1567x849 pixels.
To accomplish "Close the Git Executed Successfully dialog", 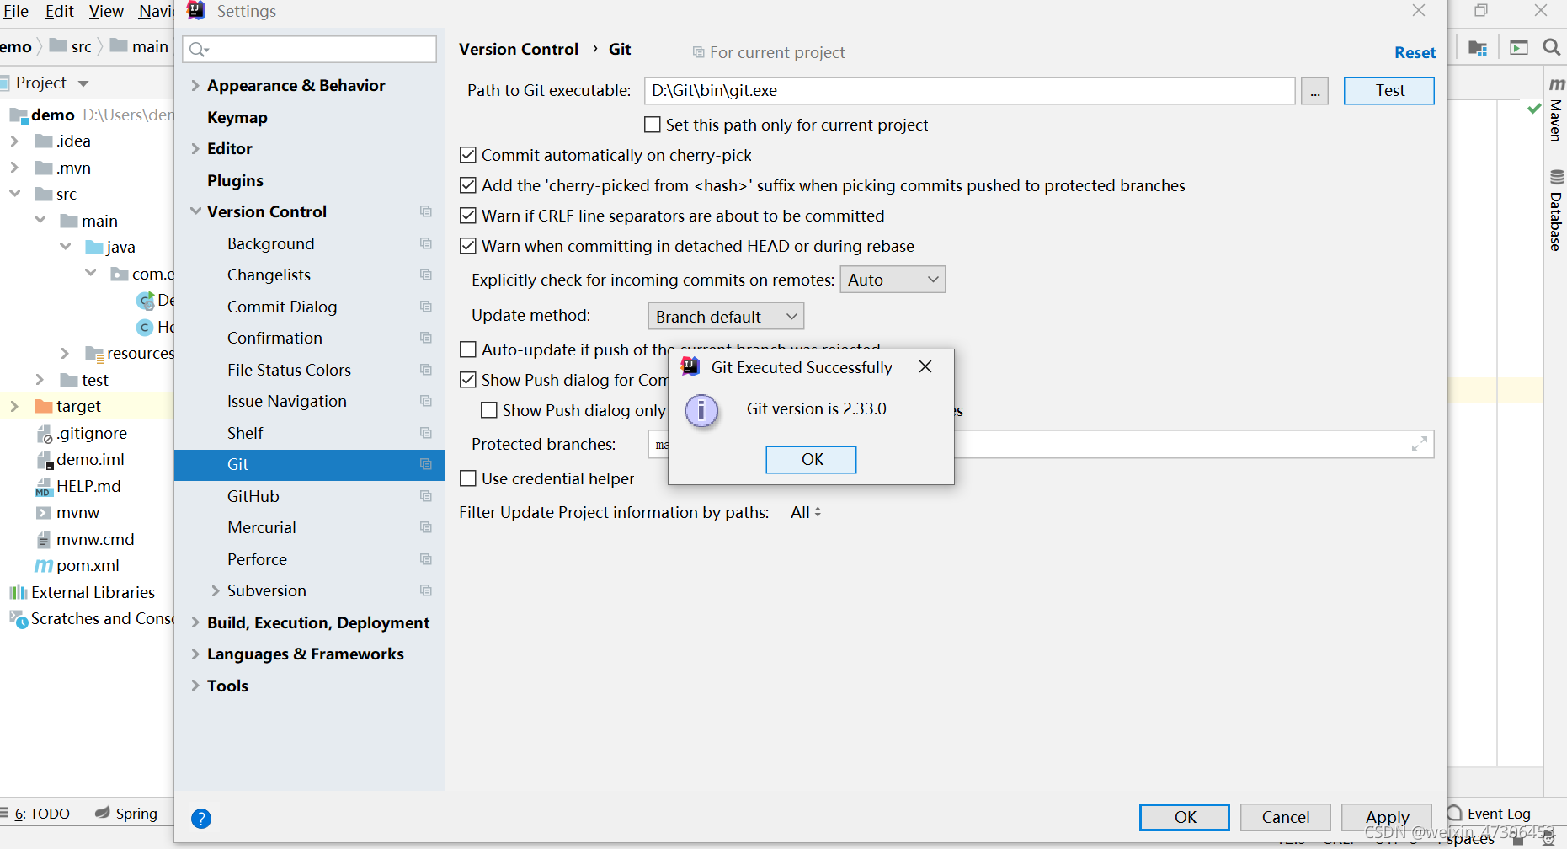I will click(925, 366).
